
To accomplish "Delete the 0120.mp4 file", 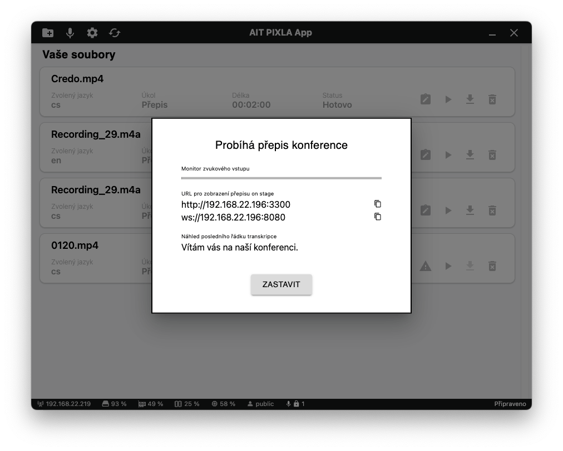I will [492, 266].
